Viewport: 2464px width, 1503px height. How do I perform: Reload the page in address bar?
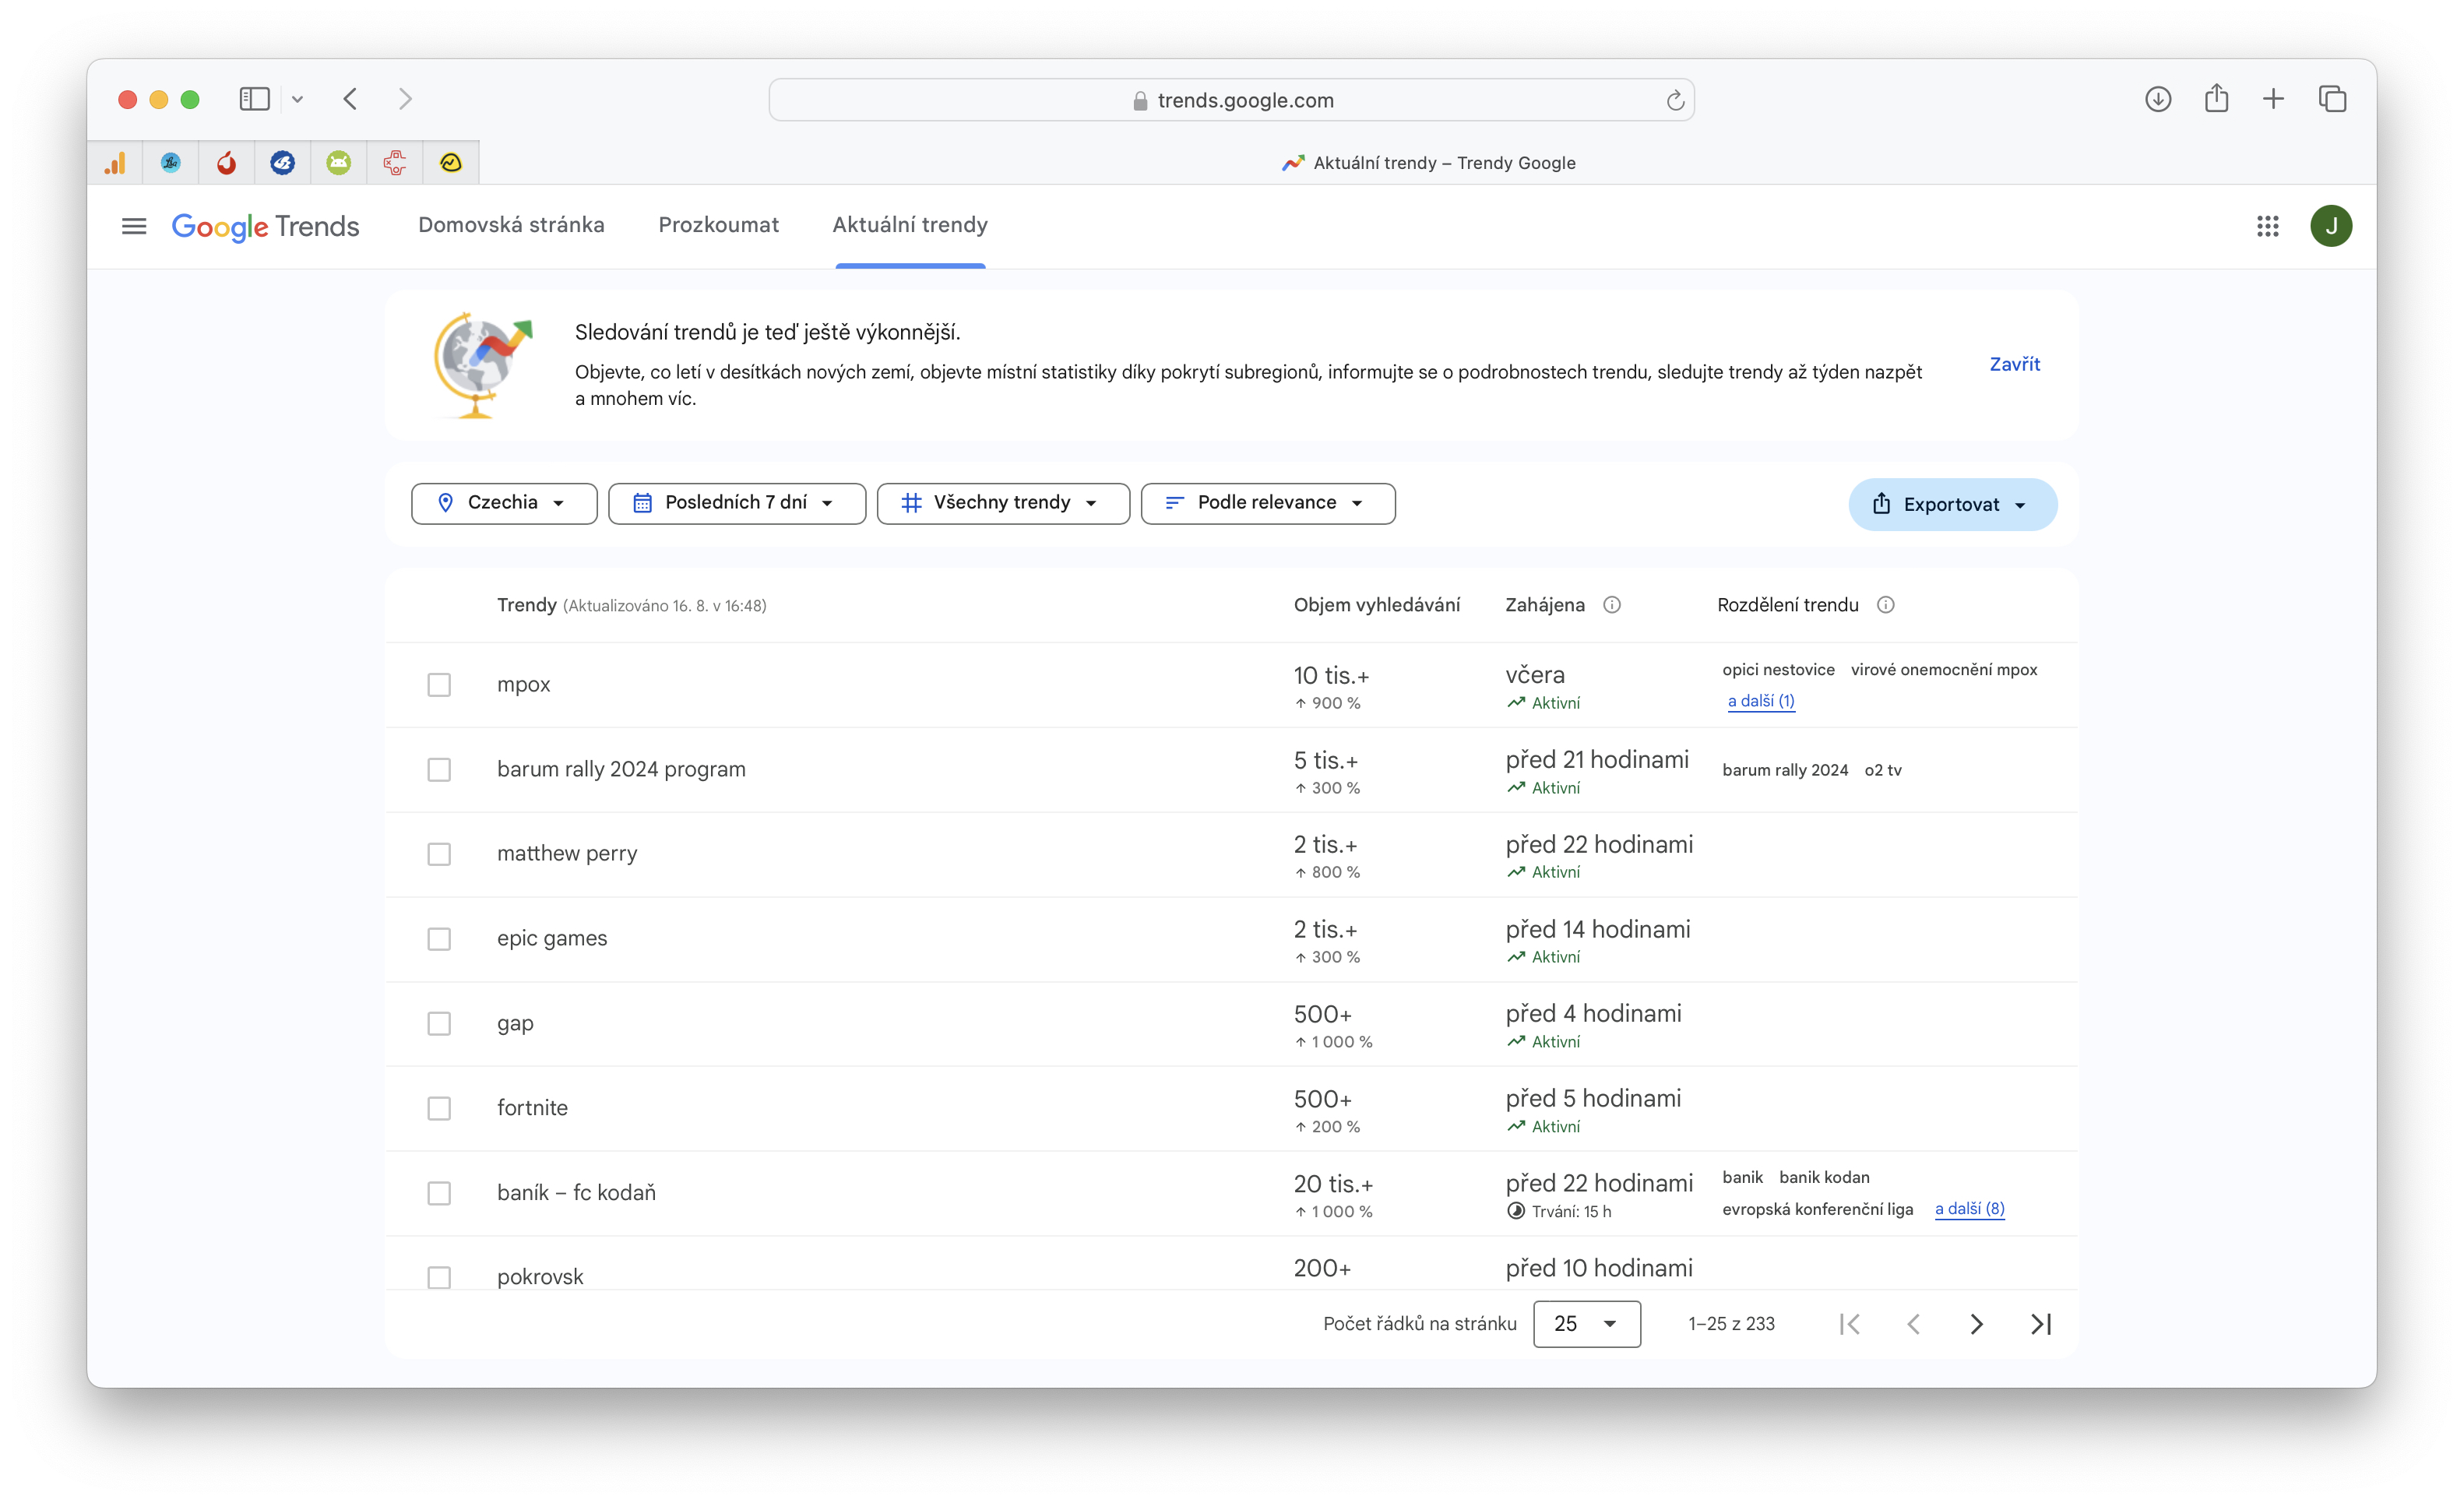click(x=1675, y=100)
